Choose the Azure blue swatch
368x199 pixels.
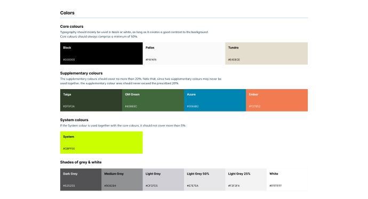[215, 100]
